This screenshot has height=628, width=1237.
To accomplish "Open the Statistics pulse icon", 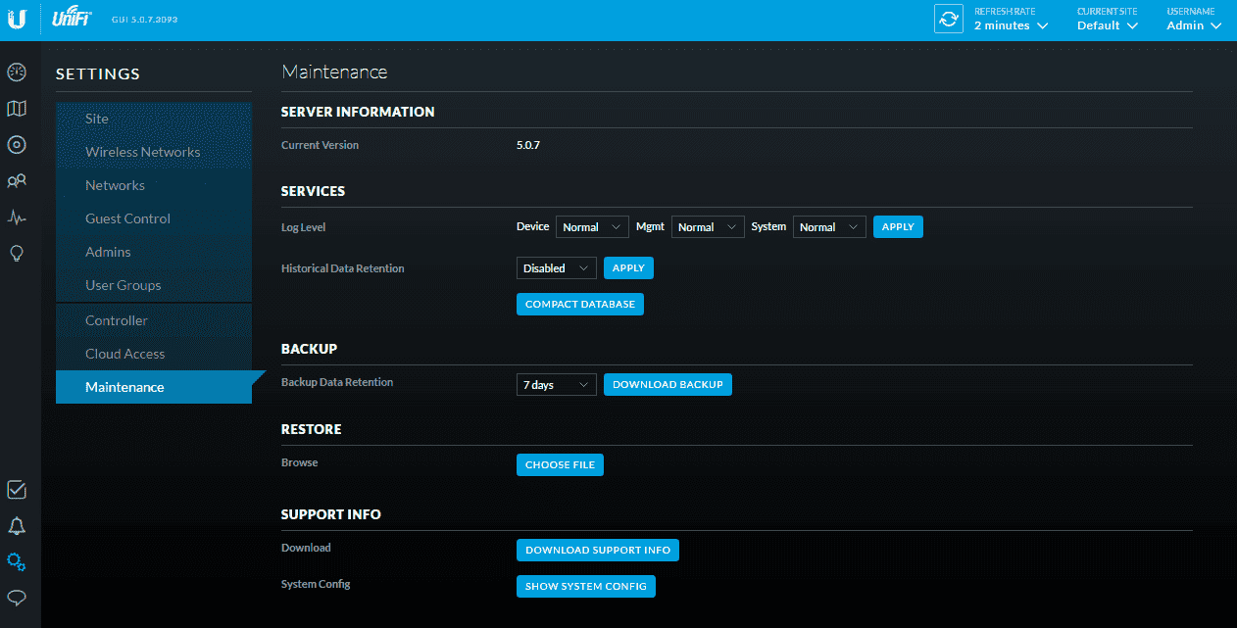I will tap(17, 217).
